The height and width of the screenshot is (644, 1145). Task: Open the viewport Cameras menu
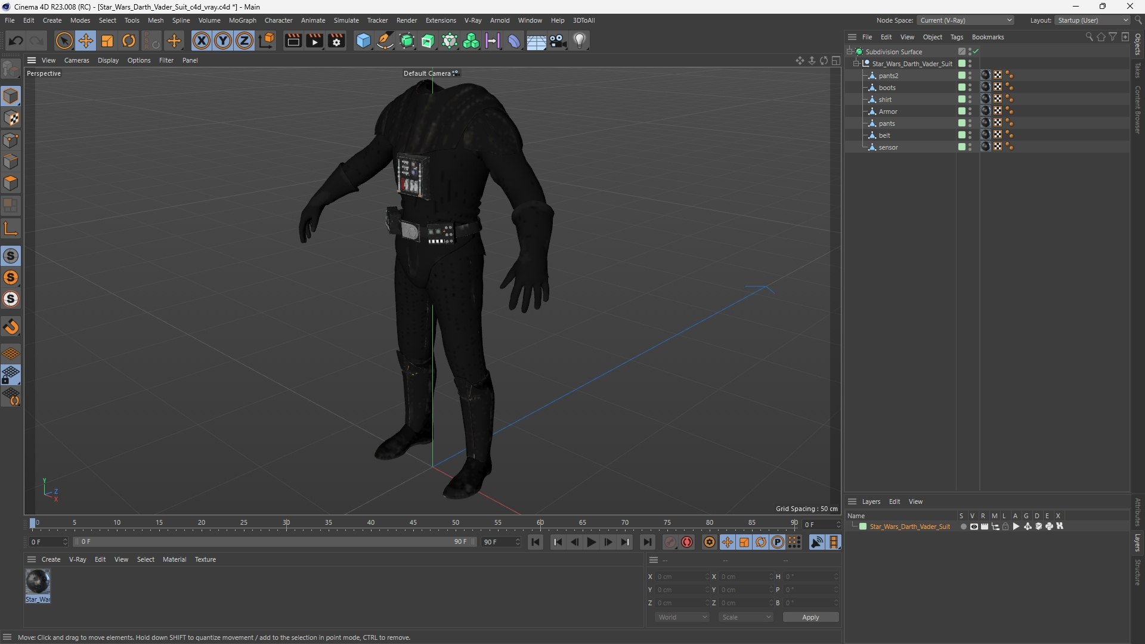(x=76, y=60)
